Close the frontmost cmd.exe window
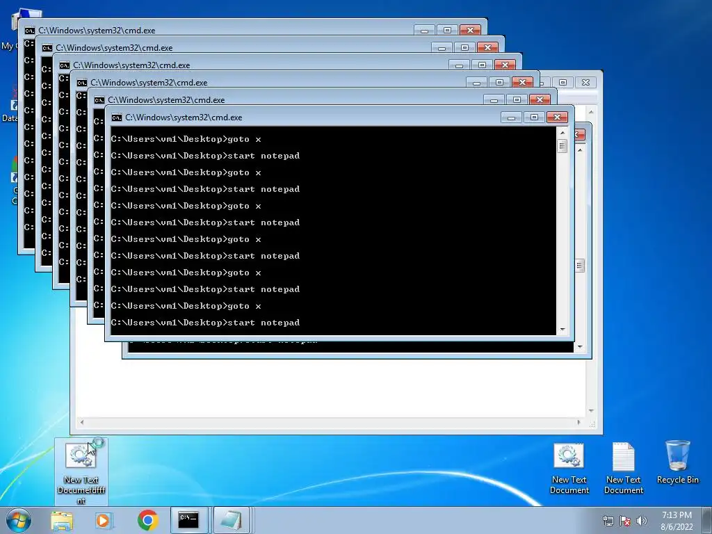Image resolution: width=712 pixels, height=534 pixels. 557,117
